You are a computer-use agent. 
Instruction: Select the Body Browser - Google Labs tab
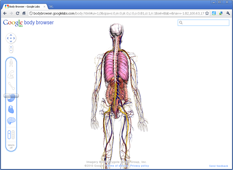pyautogui.click(x=25, y=7)
